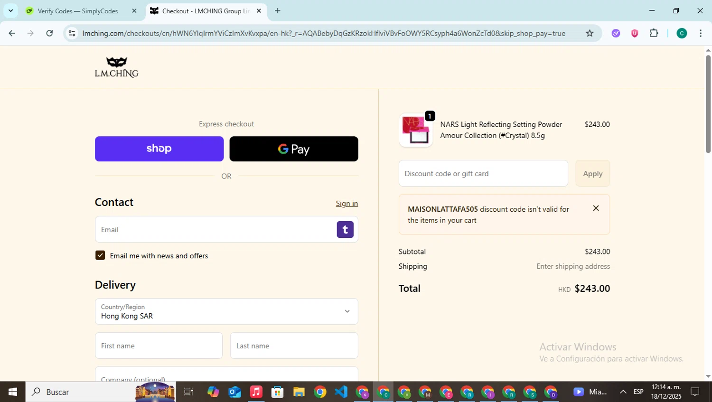The width and height of the screenshot is (712, 402).
Task: Click the page vertical scrollbar thumb
Action: coord(708,104)
